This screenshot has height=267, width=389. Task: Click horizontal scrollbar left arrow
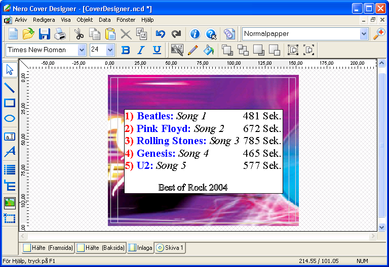(23, 236)
